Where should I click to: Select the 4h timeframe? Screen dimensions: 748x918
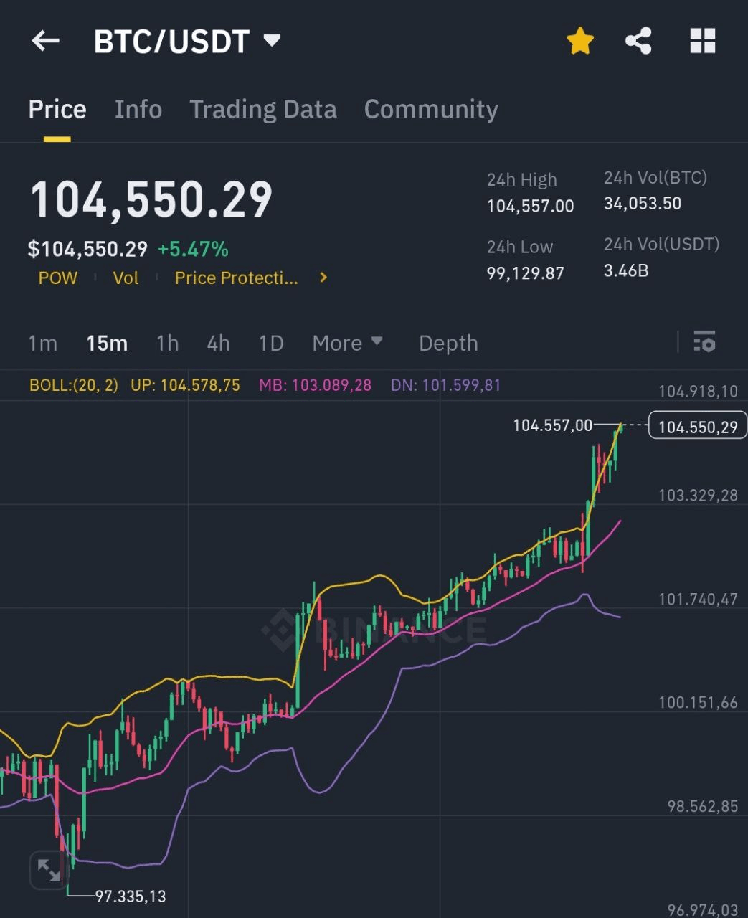tap(218, 343)
